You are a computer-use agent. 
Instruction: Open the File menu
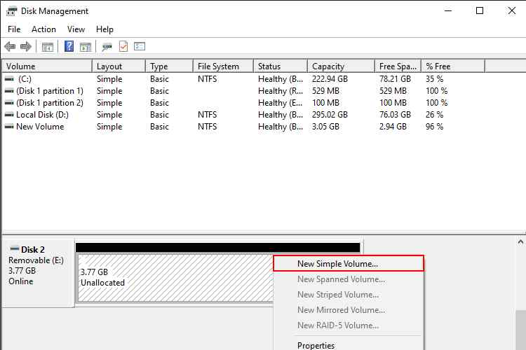click(x=14, y=29)
